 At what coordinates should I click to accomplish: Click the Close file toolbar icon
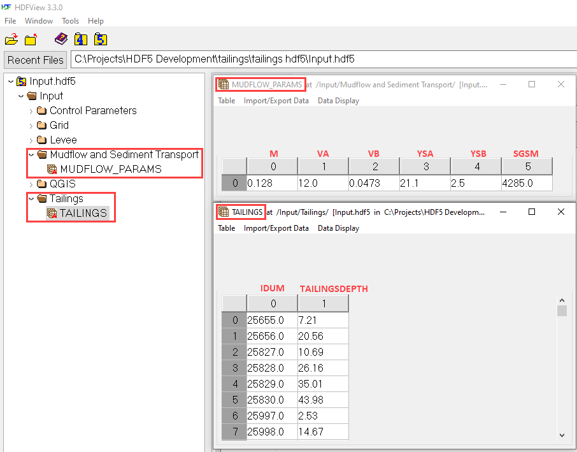coord(31,40)
